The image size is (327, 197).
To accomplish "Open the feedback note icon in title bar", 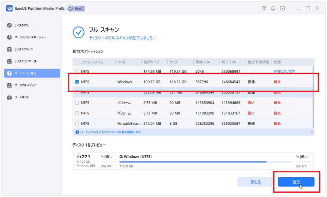I will coord(264,8).
